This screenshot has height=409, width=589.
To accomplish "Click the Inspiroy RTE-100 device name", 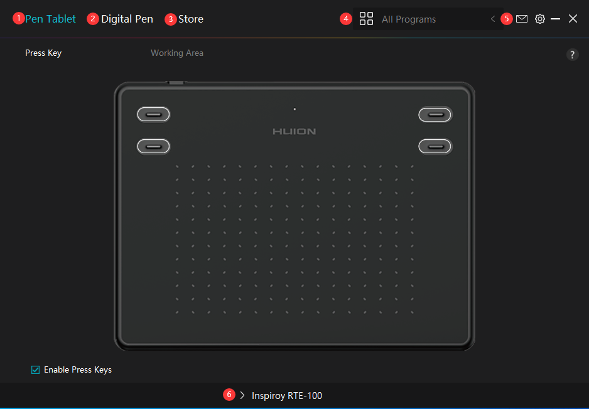I will (287, 396).
